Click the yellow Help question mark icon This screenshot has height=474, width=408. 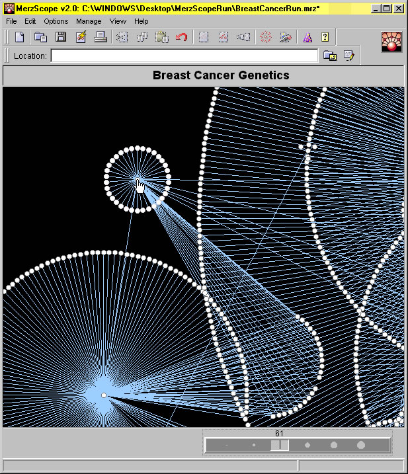coord(325,37)
